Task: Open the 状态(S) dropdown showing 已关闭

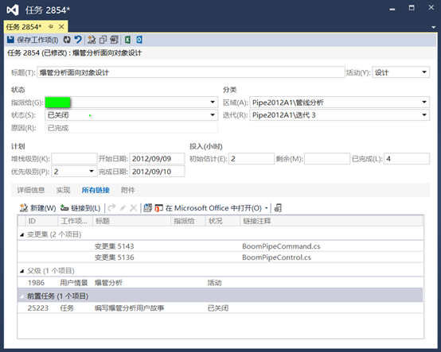Action: [213, 114]
